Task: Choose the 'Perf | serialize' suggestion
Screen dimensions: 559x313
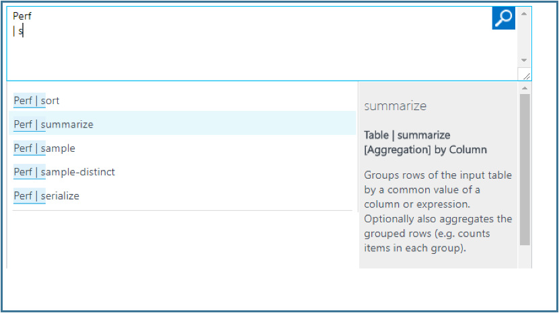Action: tap(182, 196)
